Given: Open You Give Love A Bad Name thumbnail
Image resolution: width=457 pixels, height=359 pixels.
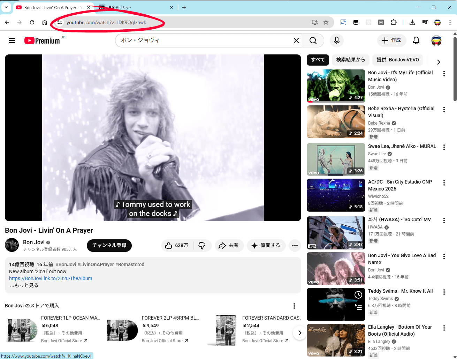Looking at the screenshot, I should 336,269.
